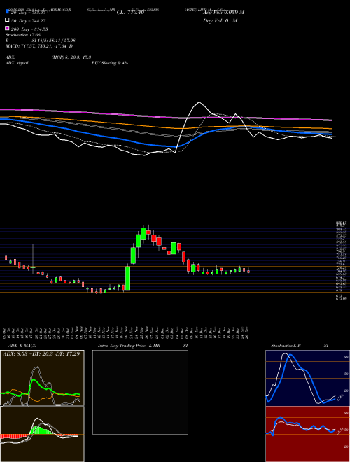Click the '50 Day - 744.27' label
This screenshot has width=350, height=462.
pos(29,21)
